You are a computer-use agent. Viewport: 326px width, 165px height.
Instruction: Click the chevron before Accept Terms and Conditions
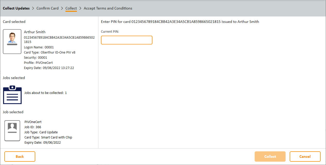pos(80,8)
